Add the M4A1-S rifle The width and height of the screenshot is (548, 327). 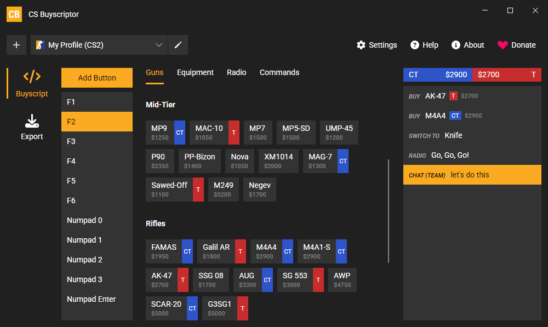[x=322, y=251]
